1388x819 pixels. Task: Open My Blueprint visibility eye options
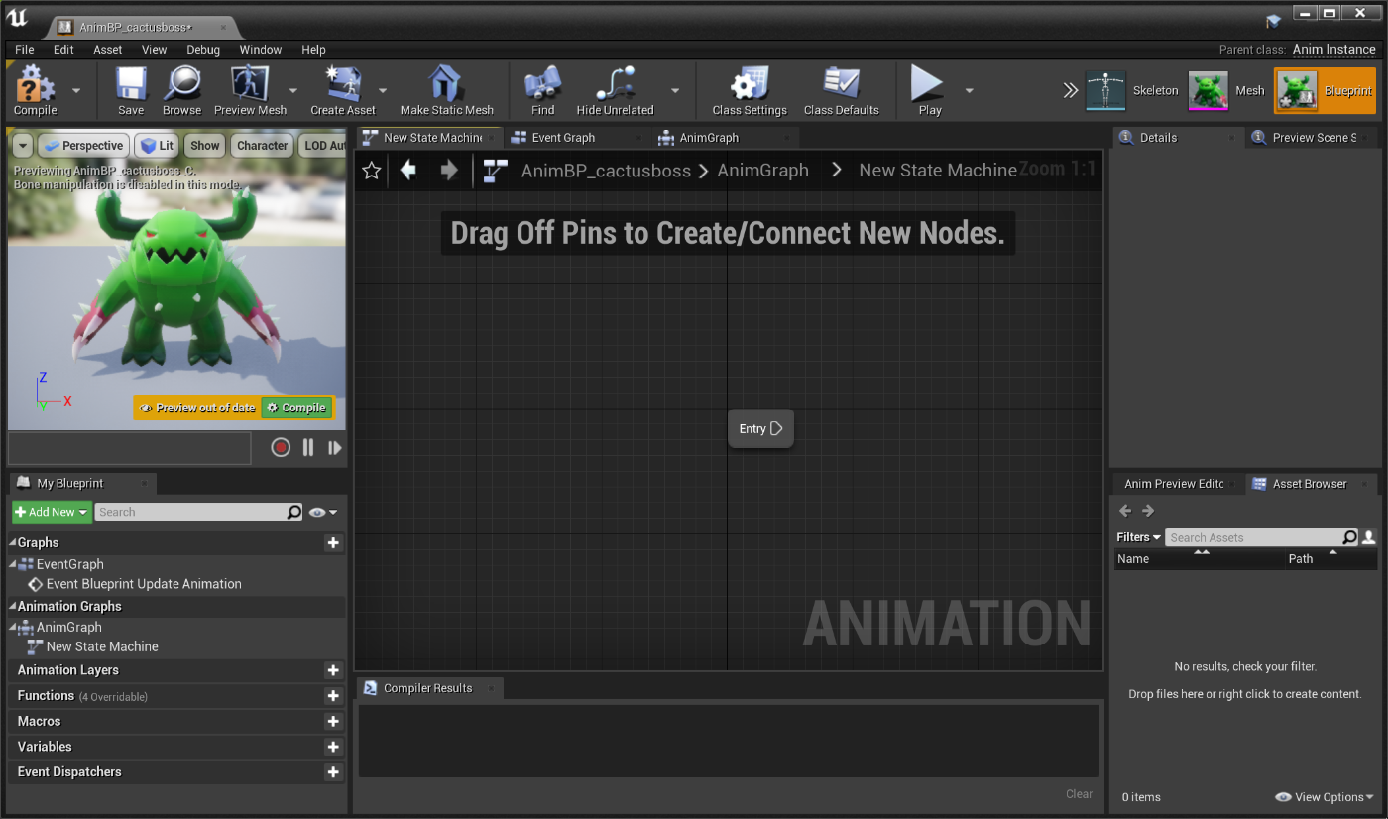pos(322,513)
